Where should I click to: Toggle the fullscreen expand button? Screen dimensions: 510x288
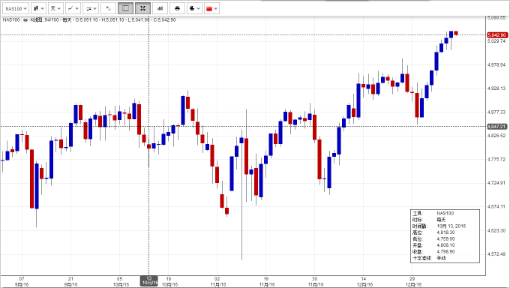click(x=142, y=8)
